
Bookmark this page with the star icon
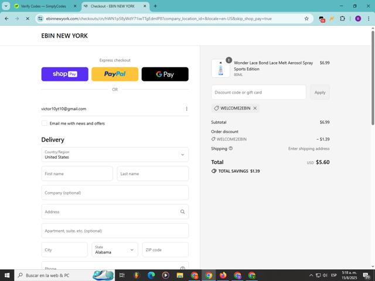tap(306, 18)
